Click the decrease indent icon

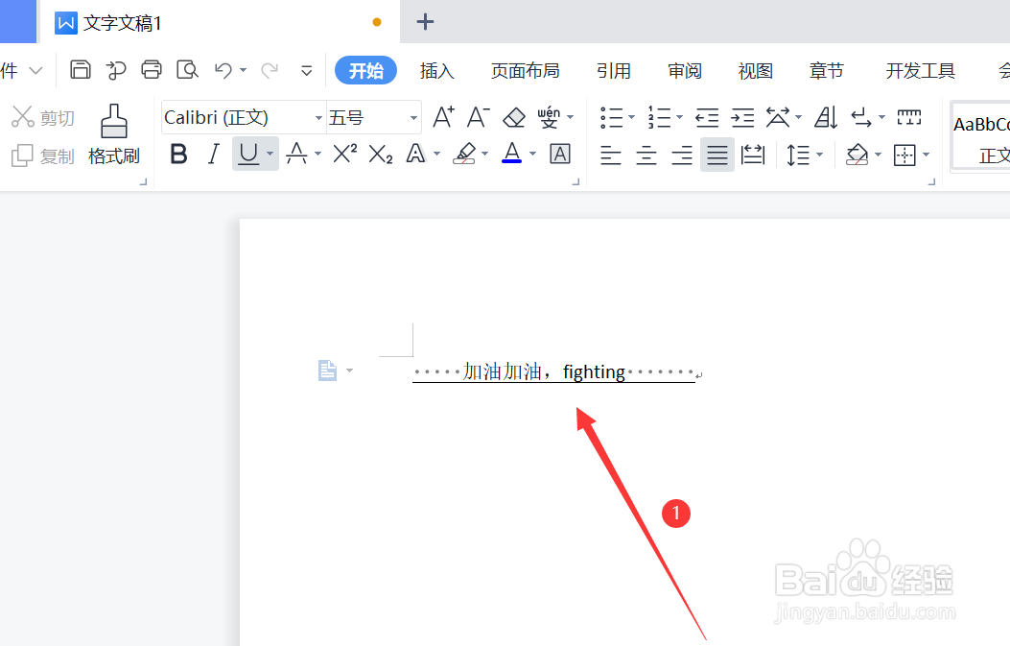click(x=707, y=117)
